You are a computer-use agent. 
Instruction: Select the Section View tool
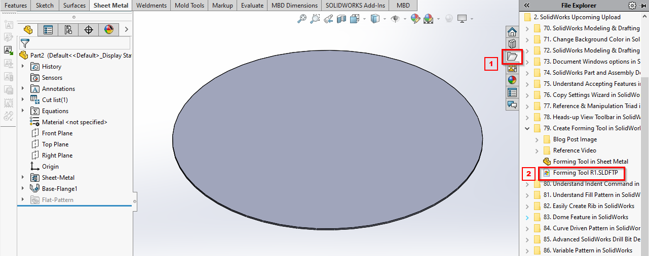click(x=341, y=19)
